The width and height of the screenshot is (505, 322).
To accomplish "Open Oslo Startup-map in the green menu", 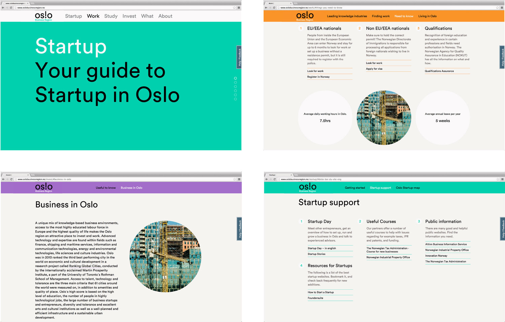I will (408, 188).
